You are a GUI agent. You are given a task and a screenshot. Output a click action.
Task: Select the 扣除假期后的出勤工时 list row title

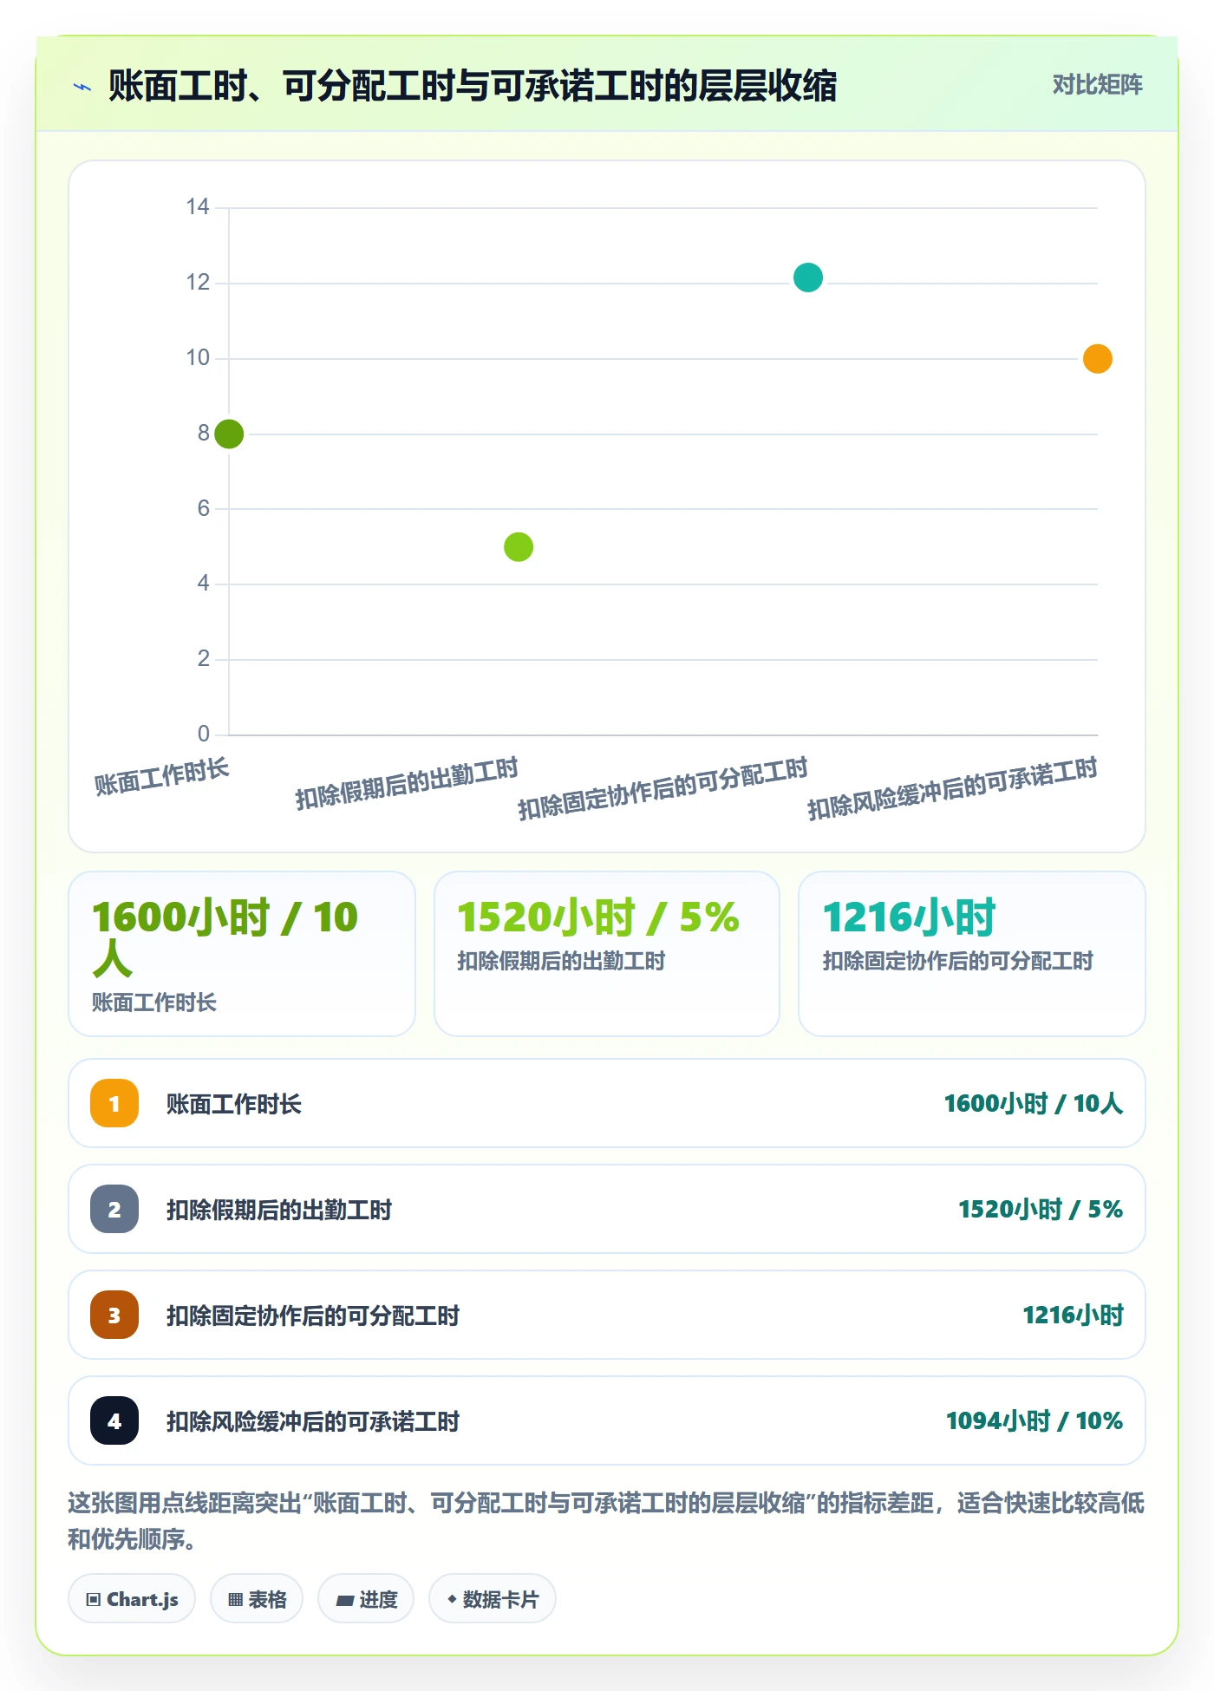[279, 1210]
